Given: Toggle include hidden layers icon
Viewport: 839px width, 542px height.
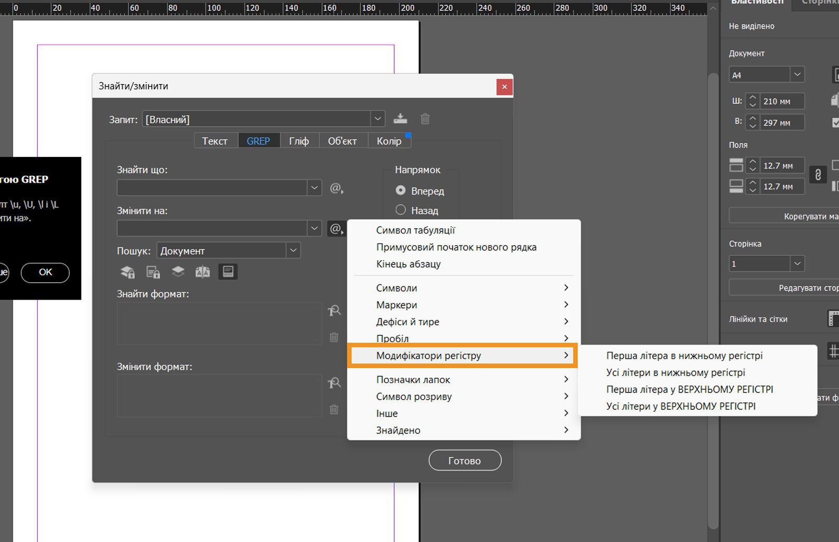Looking at the screenshot, I should (x=178, y=272).
